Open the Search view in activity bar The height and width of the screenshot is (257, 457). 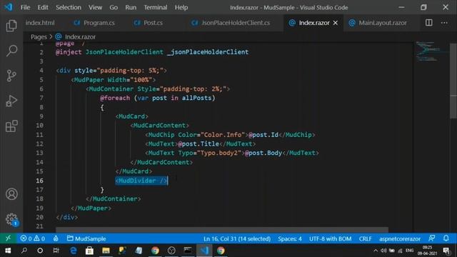11,51
